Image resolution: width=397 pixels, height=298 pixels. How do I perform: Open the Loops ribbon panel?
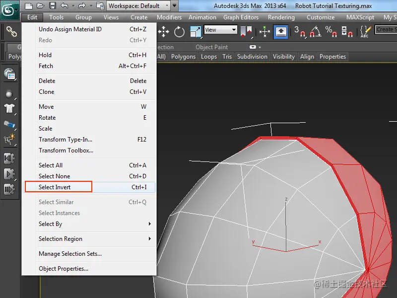[209, 57]
